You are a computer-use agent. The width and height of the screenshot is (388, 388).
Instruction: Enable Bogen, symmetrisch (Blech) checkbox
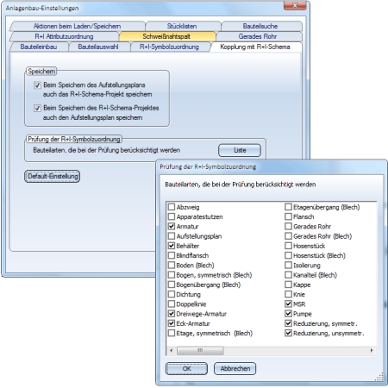click(x=172, y=275)
